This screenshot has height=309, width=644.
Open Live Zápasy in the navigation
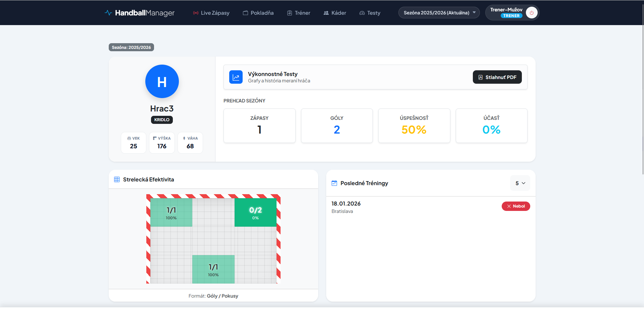point(211,13)
